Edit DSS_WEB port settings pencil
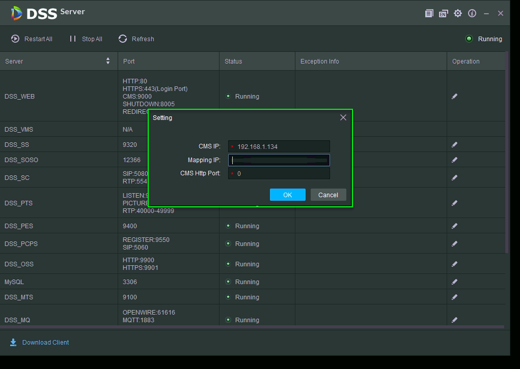The image size is (520, 369). coord(454,96)
